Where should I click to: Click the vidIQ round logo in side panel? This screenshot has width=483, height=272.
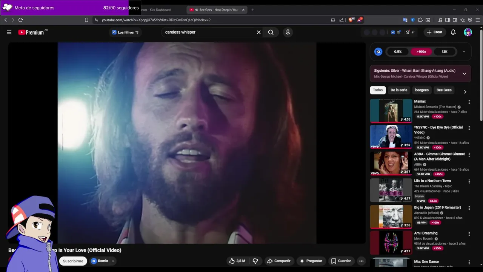378,52
